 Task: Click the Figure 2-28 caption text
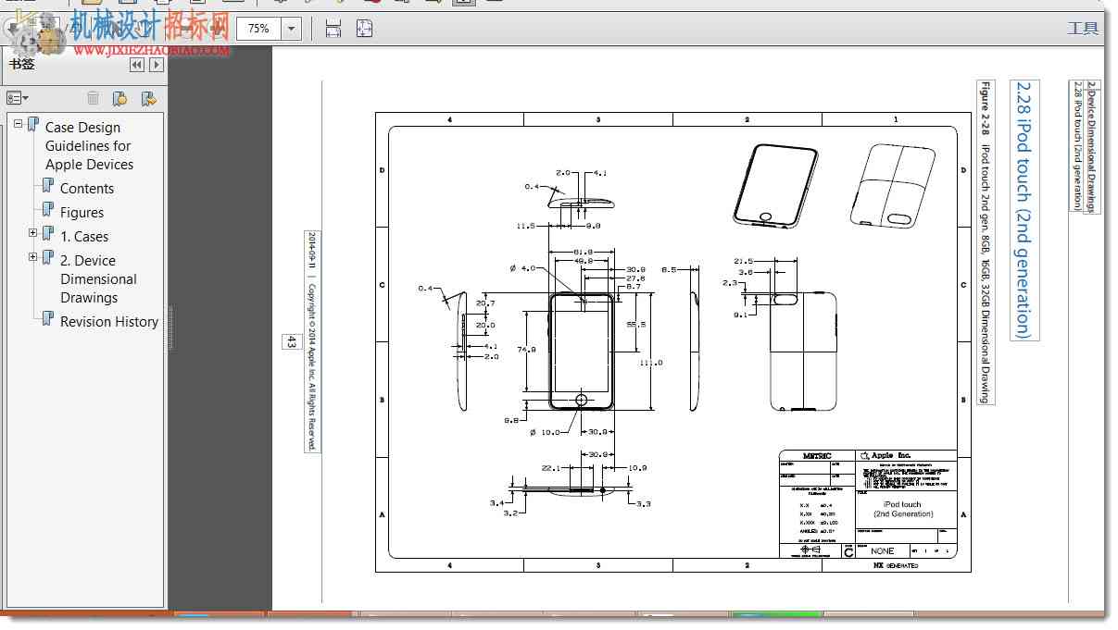click(x=986, y=241)
